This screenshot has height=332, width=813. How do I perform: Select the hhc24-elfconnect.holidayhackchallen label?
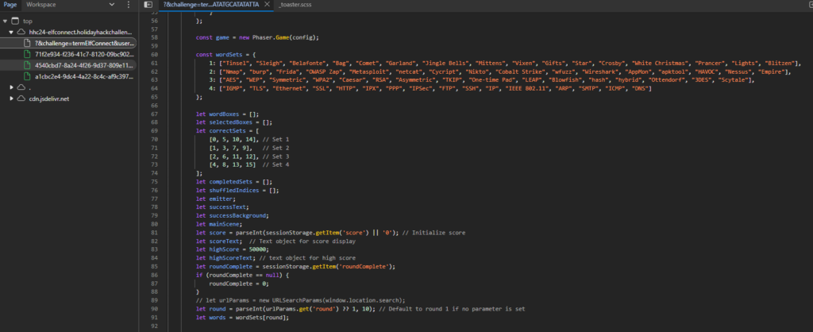[81, 32]
